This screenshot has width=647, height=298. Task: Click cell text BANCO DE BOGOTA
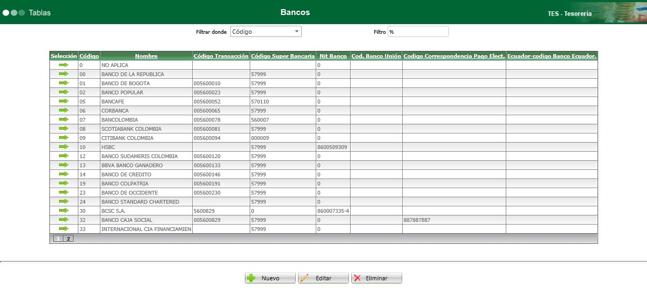tap(126, 84)
